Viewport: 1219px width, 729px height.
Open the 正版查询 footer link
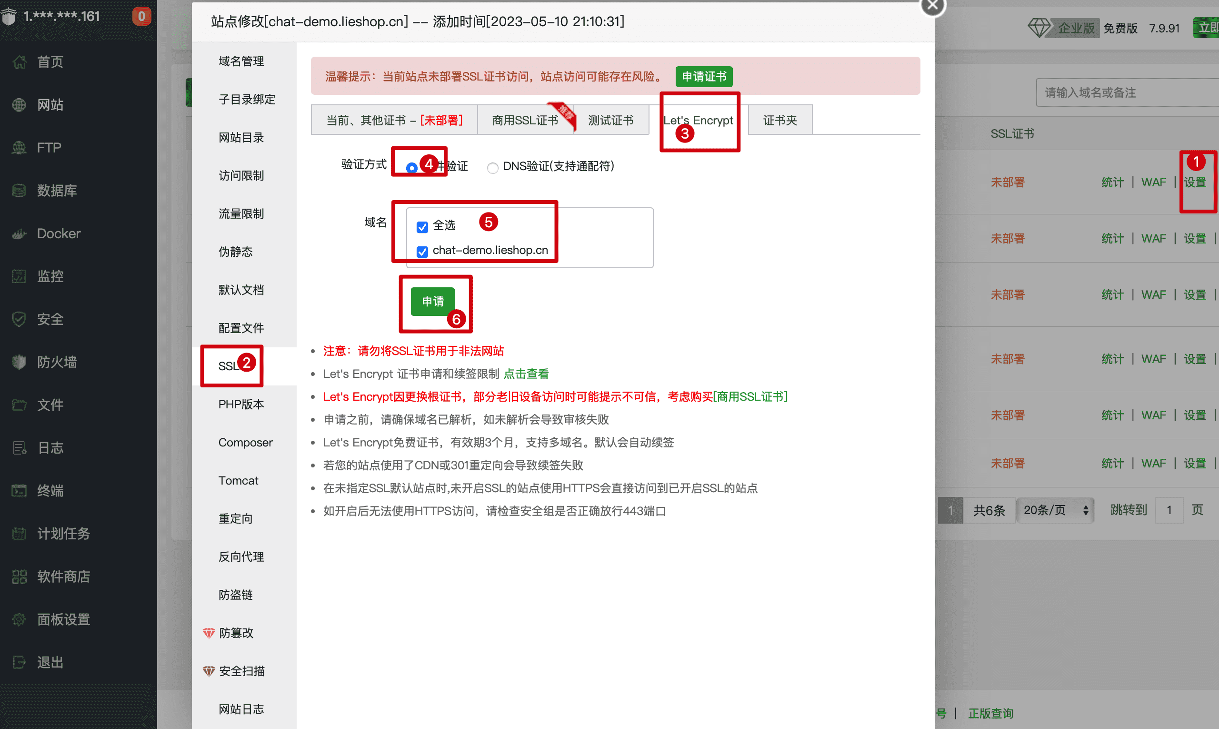pos(991,713)
